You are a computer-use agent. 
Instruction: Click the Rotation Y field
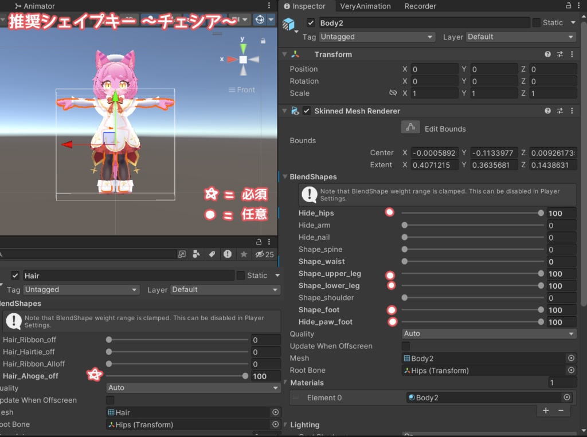point(494,81)
